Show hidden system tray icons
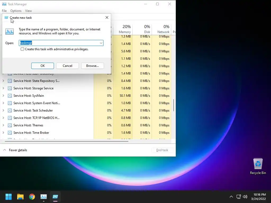 coord(231,197)
